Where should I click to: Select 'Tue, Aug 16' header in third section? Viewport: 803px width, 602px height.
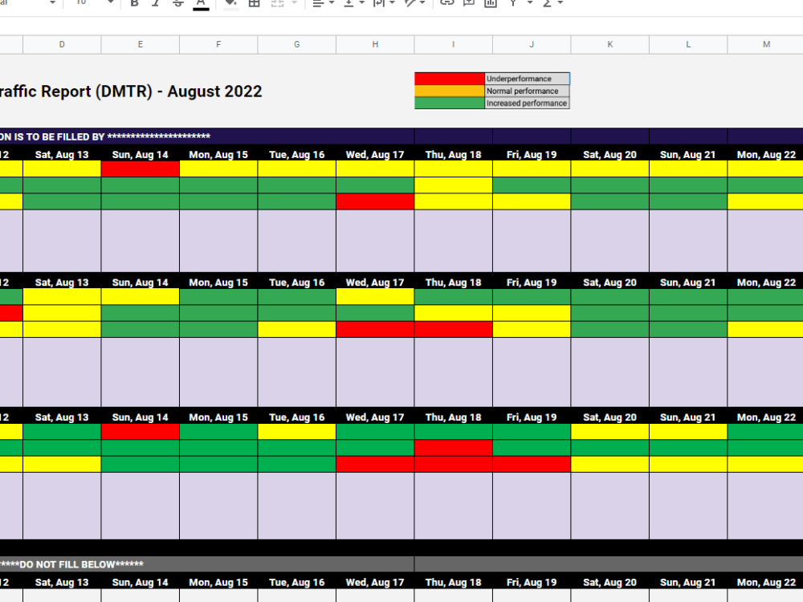coord(297,417)
